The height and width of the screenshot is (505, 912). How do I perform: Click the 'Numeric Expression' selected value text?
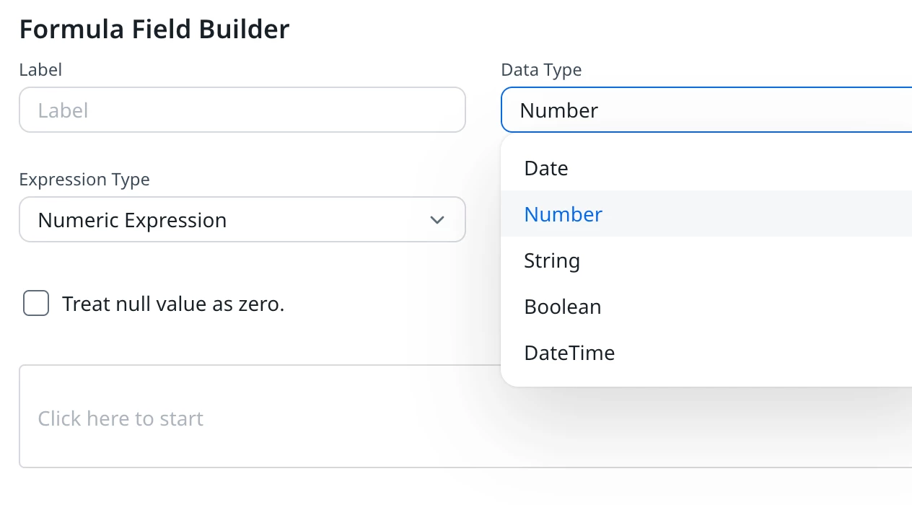tap(132, 220)
